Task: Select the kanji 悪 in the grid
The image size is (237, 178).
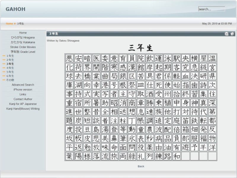Action: pyautogui.click(x=69, y=58)
